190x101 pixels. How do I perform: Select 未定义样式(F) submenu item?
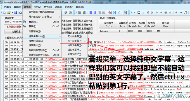pos(75,54)
